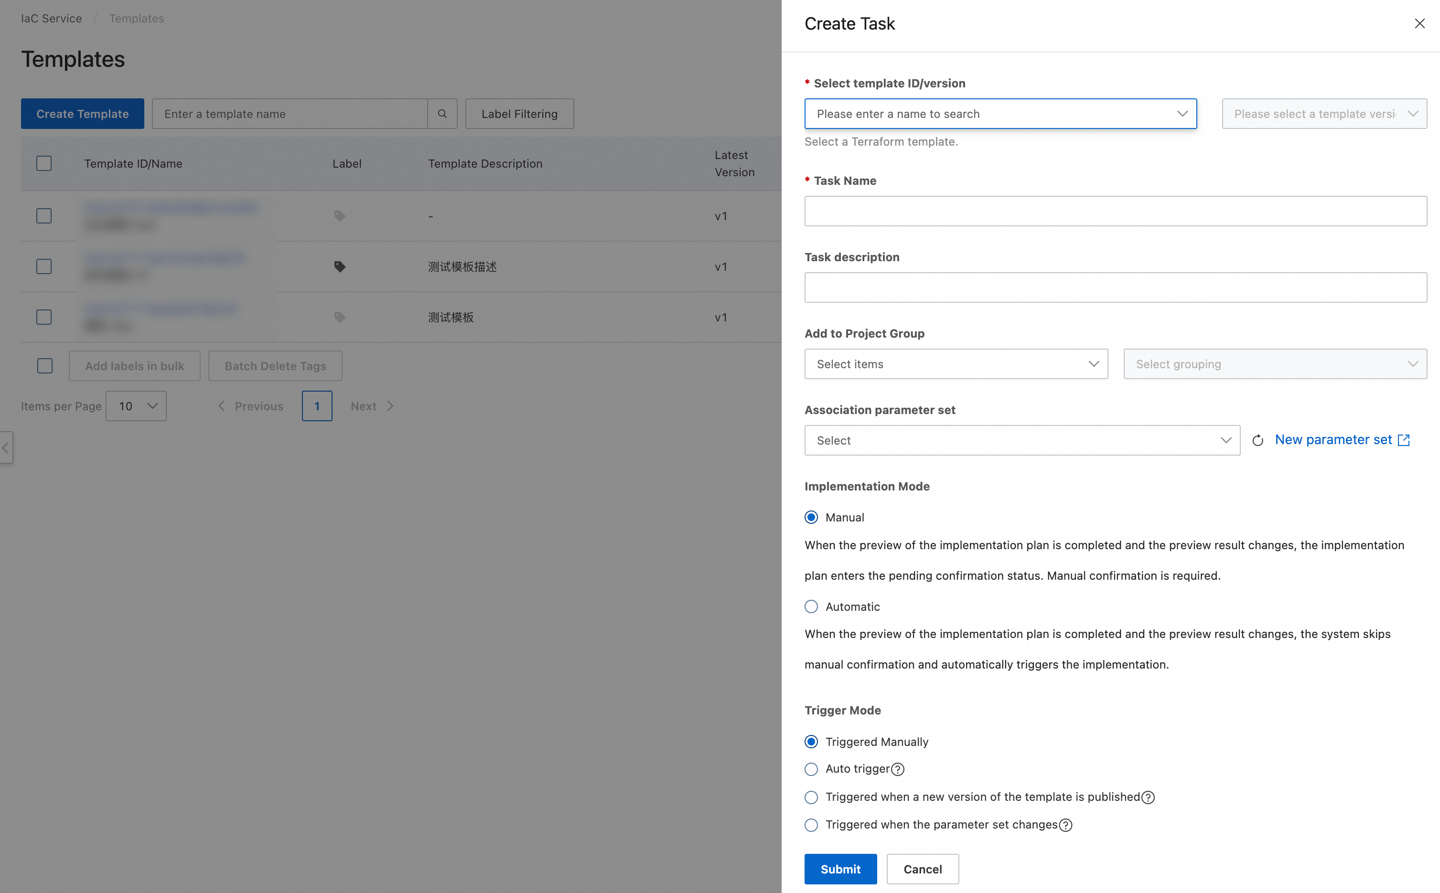
Task: Open help icon next to Auto trigger
Action: click(x=898, y=769)
